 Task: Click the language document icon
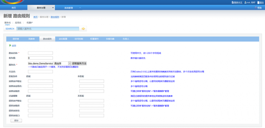[x=233, y=2]
